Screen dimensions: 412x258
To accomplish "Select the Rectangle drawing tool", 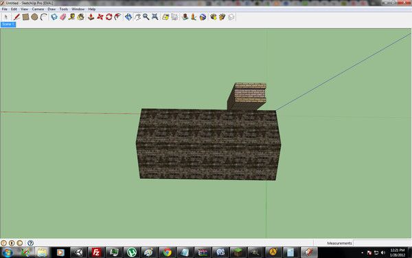I will [x=25, y=17].
